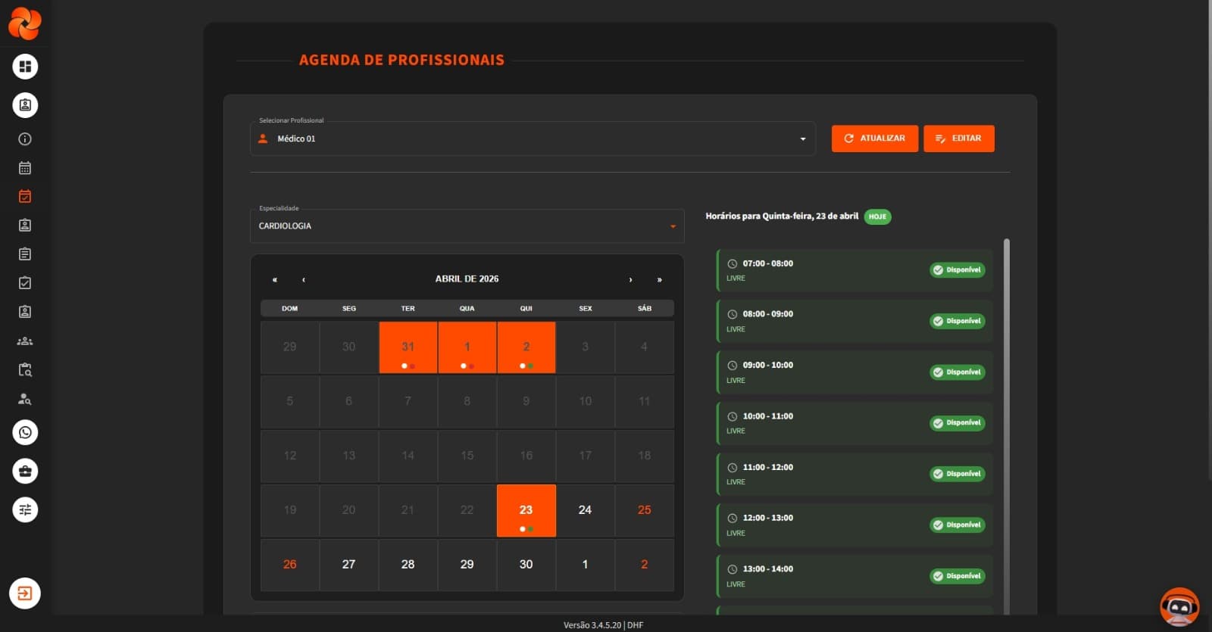Viewport: 1212px width, 632px height.
Task: Open the settings sliders sidebar icon
Action: 25,510
